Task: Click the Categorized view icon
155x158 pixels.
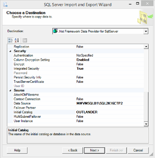Action: click(x=10, y=40)
